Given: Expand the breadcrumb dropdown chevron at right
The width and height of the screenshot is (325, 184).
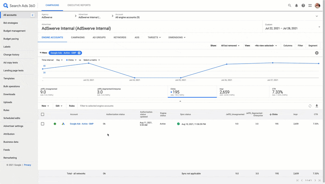Looking at the screenshot, I should tap(317, 16).
